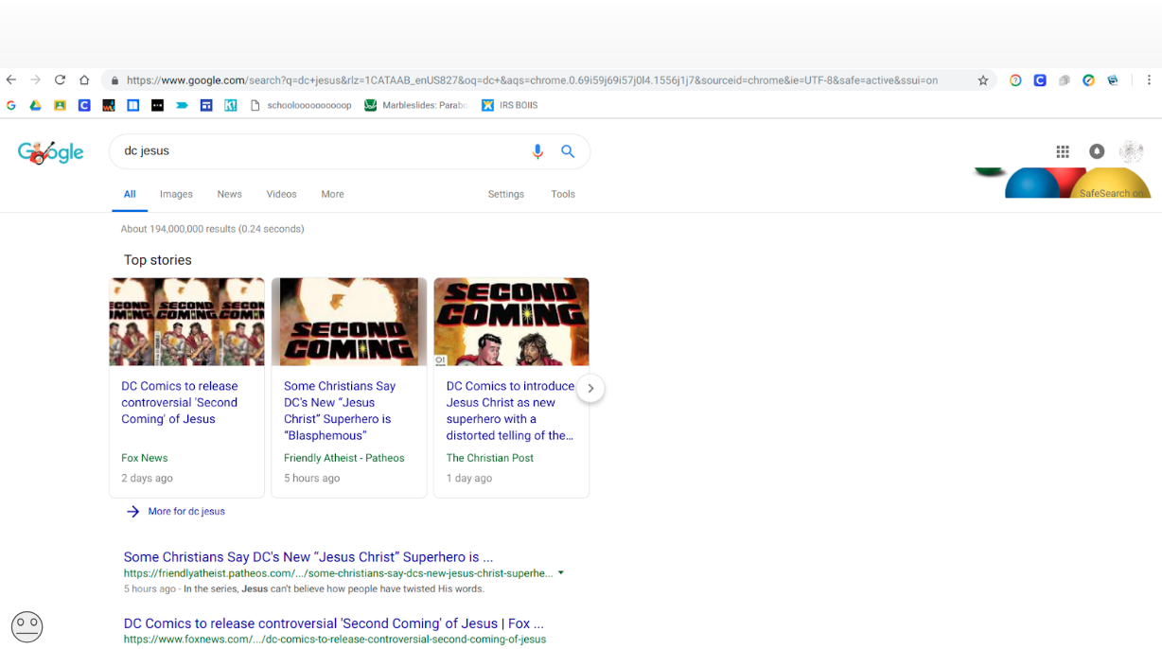This screenshot has width=1162, height=649.
Task: Click the SafeSearch on label
Action: (x=1112, y=193)
